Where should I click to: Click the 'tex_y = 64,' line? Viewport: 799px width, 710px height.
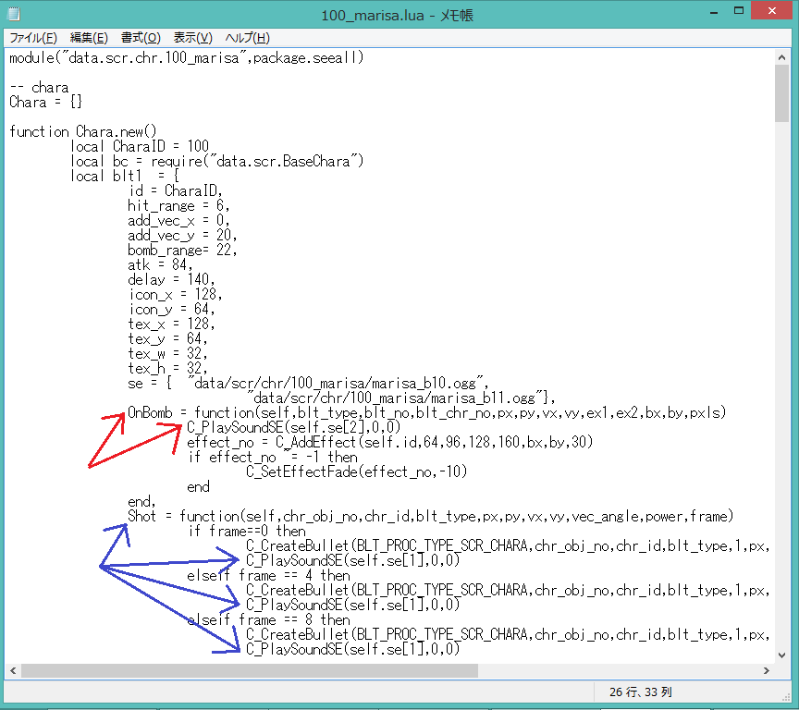[167, 338]
